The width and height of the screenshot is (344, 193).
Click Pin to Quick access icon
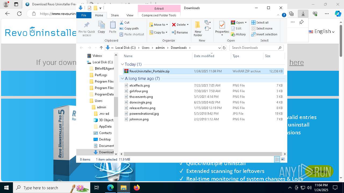click(x=87, y=29)
